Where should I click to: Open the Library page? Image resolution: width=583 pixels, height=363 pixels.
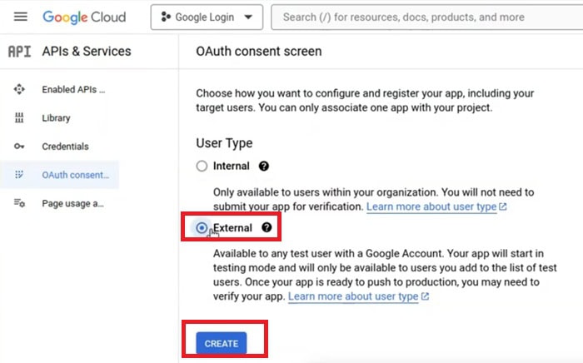click(x=56, y=118)
